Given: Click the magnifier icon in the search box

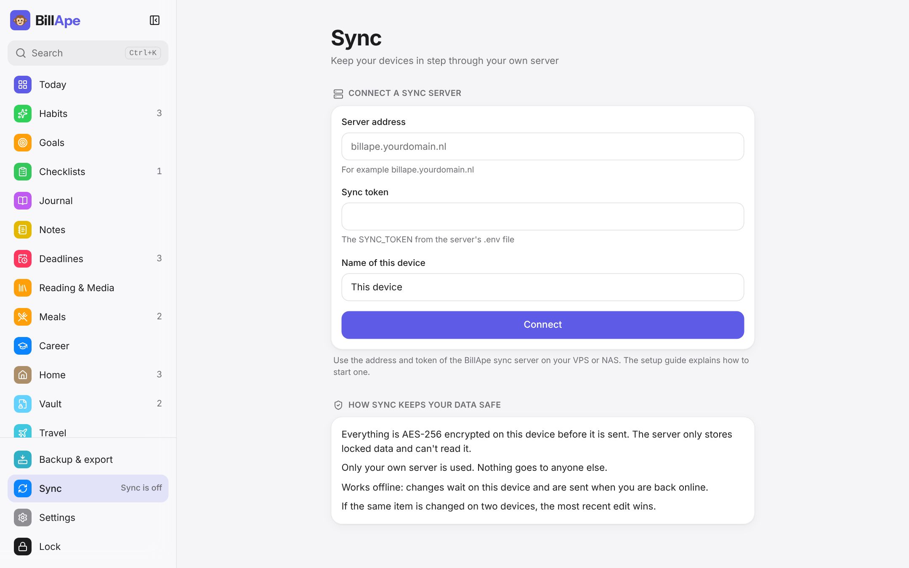Looking at the screenshot, I should point(21,53).
